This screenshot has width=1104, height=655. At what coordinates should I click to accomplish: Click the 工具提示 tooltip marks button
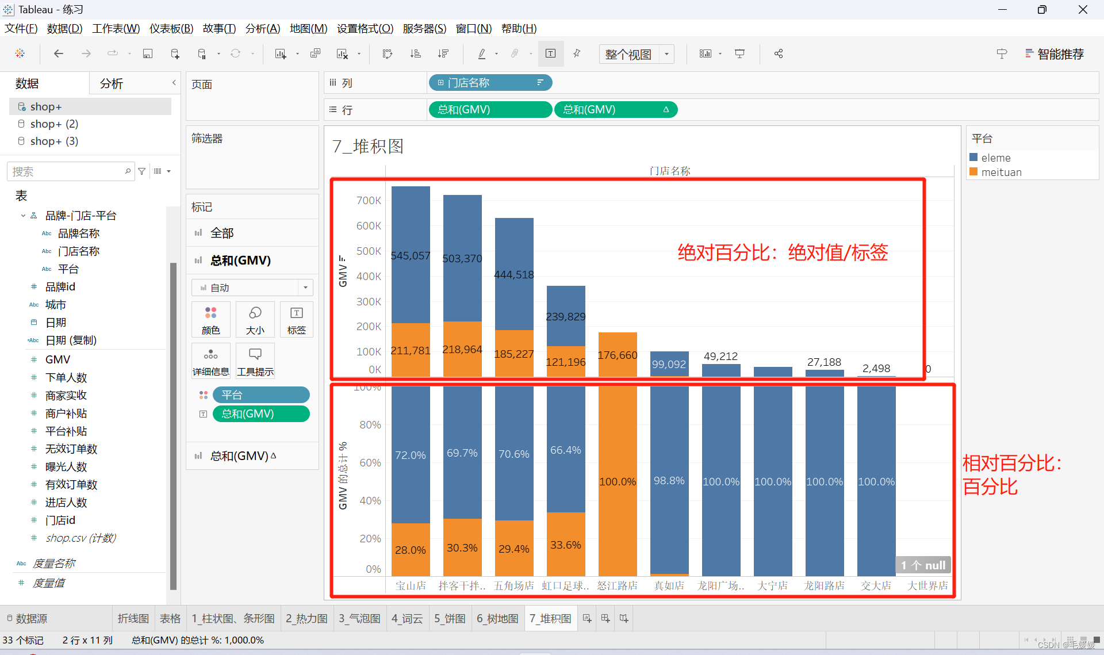(255, 361)
